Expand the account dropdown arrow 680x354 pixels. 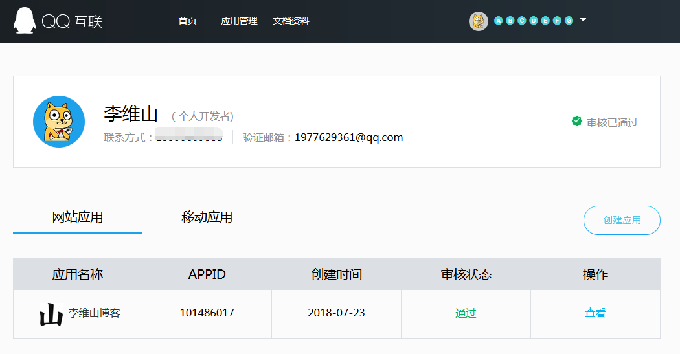click(x=583, y=20)
